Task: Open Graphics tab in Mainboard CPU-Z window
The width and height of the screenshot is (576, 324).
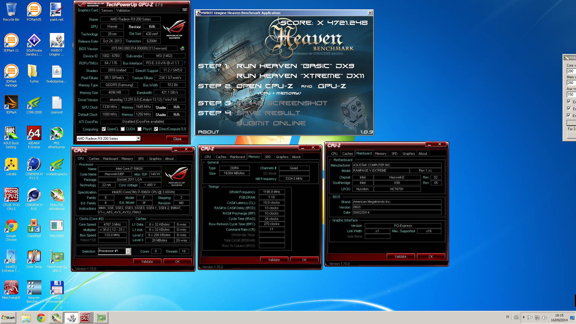Action: click(x=409, y=154)
